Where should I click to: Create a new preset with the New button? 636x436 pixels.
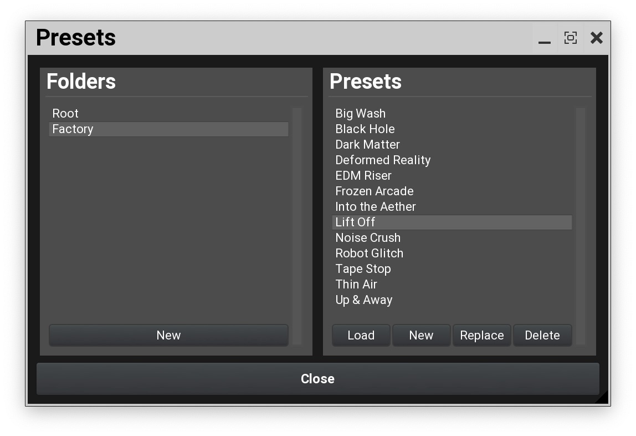tap(421, 335)
